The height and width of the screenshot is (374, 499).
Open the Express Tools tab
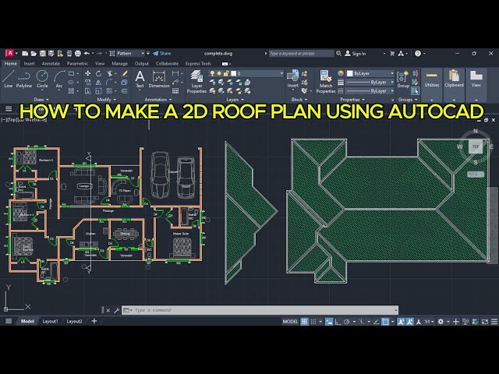198,64
